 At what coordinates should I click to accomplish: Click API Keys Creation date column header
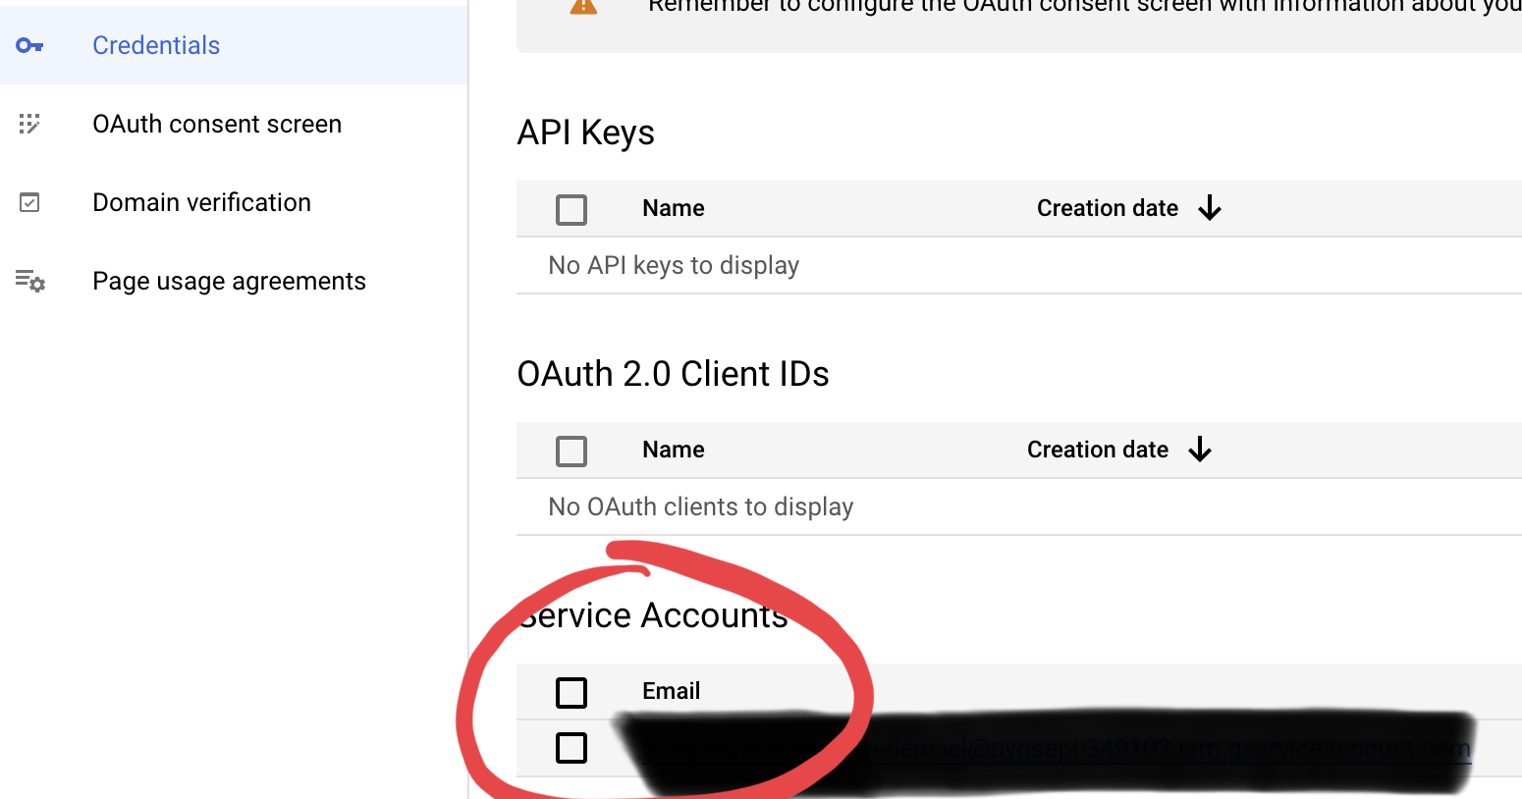[1107, 208]
